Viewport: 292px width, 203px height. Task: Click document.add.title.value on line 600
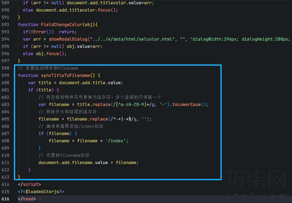[90, 83]
